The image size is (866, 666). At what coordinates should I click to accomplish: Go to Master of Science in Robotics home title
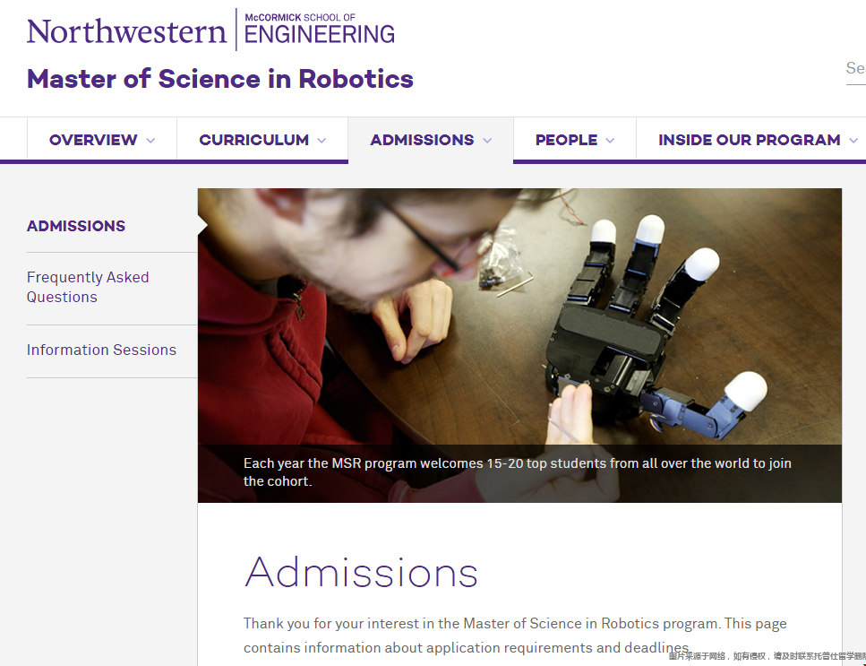click(219, 79)
